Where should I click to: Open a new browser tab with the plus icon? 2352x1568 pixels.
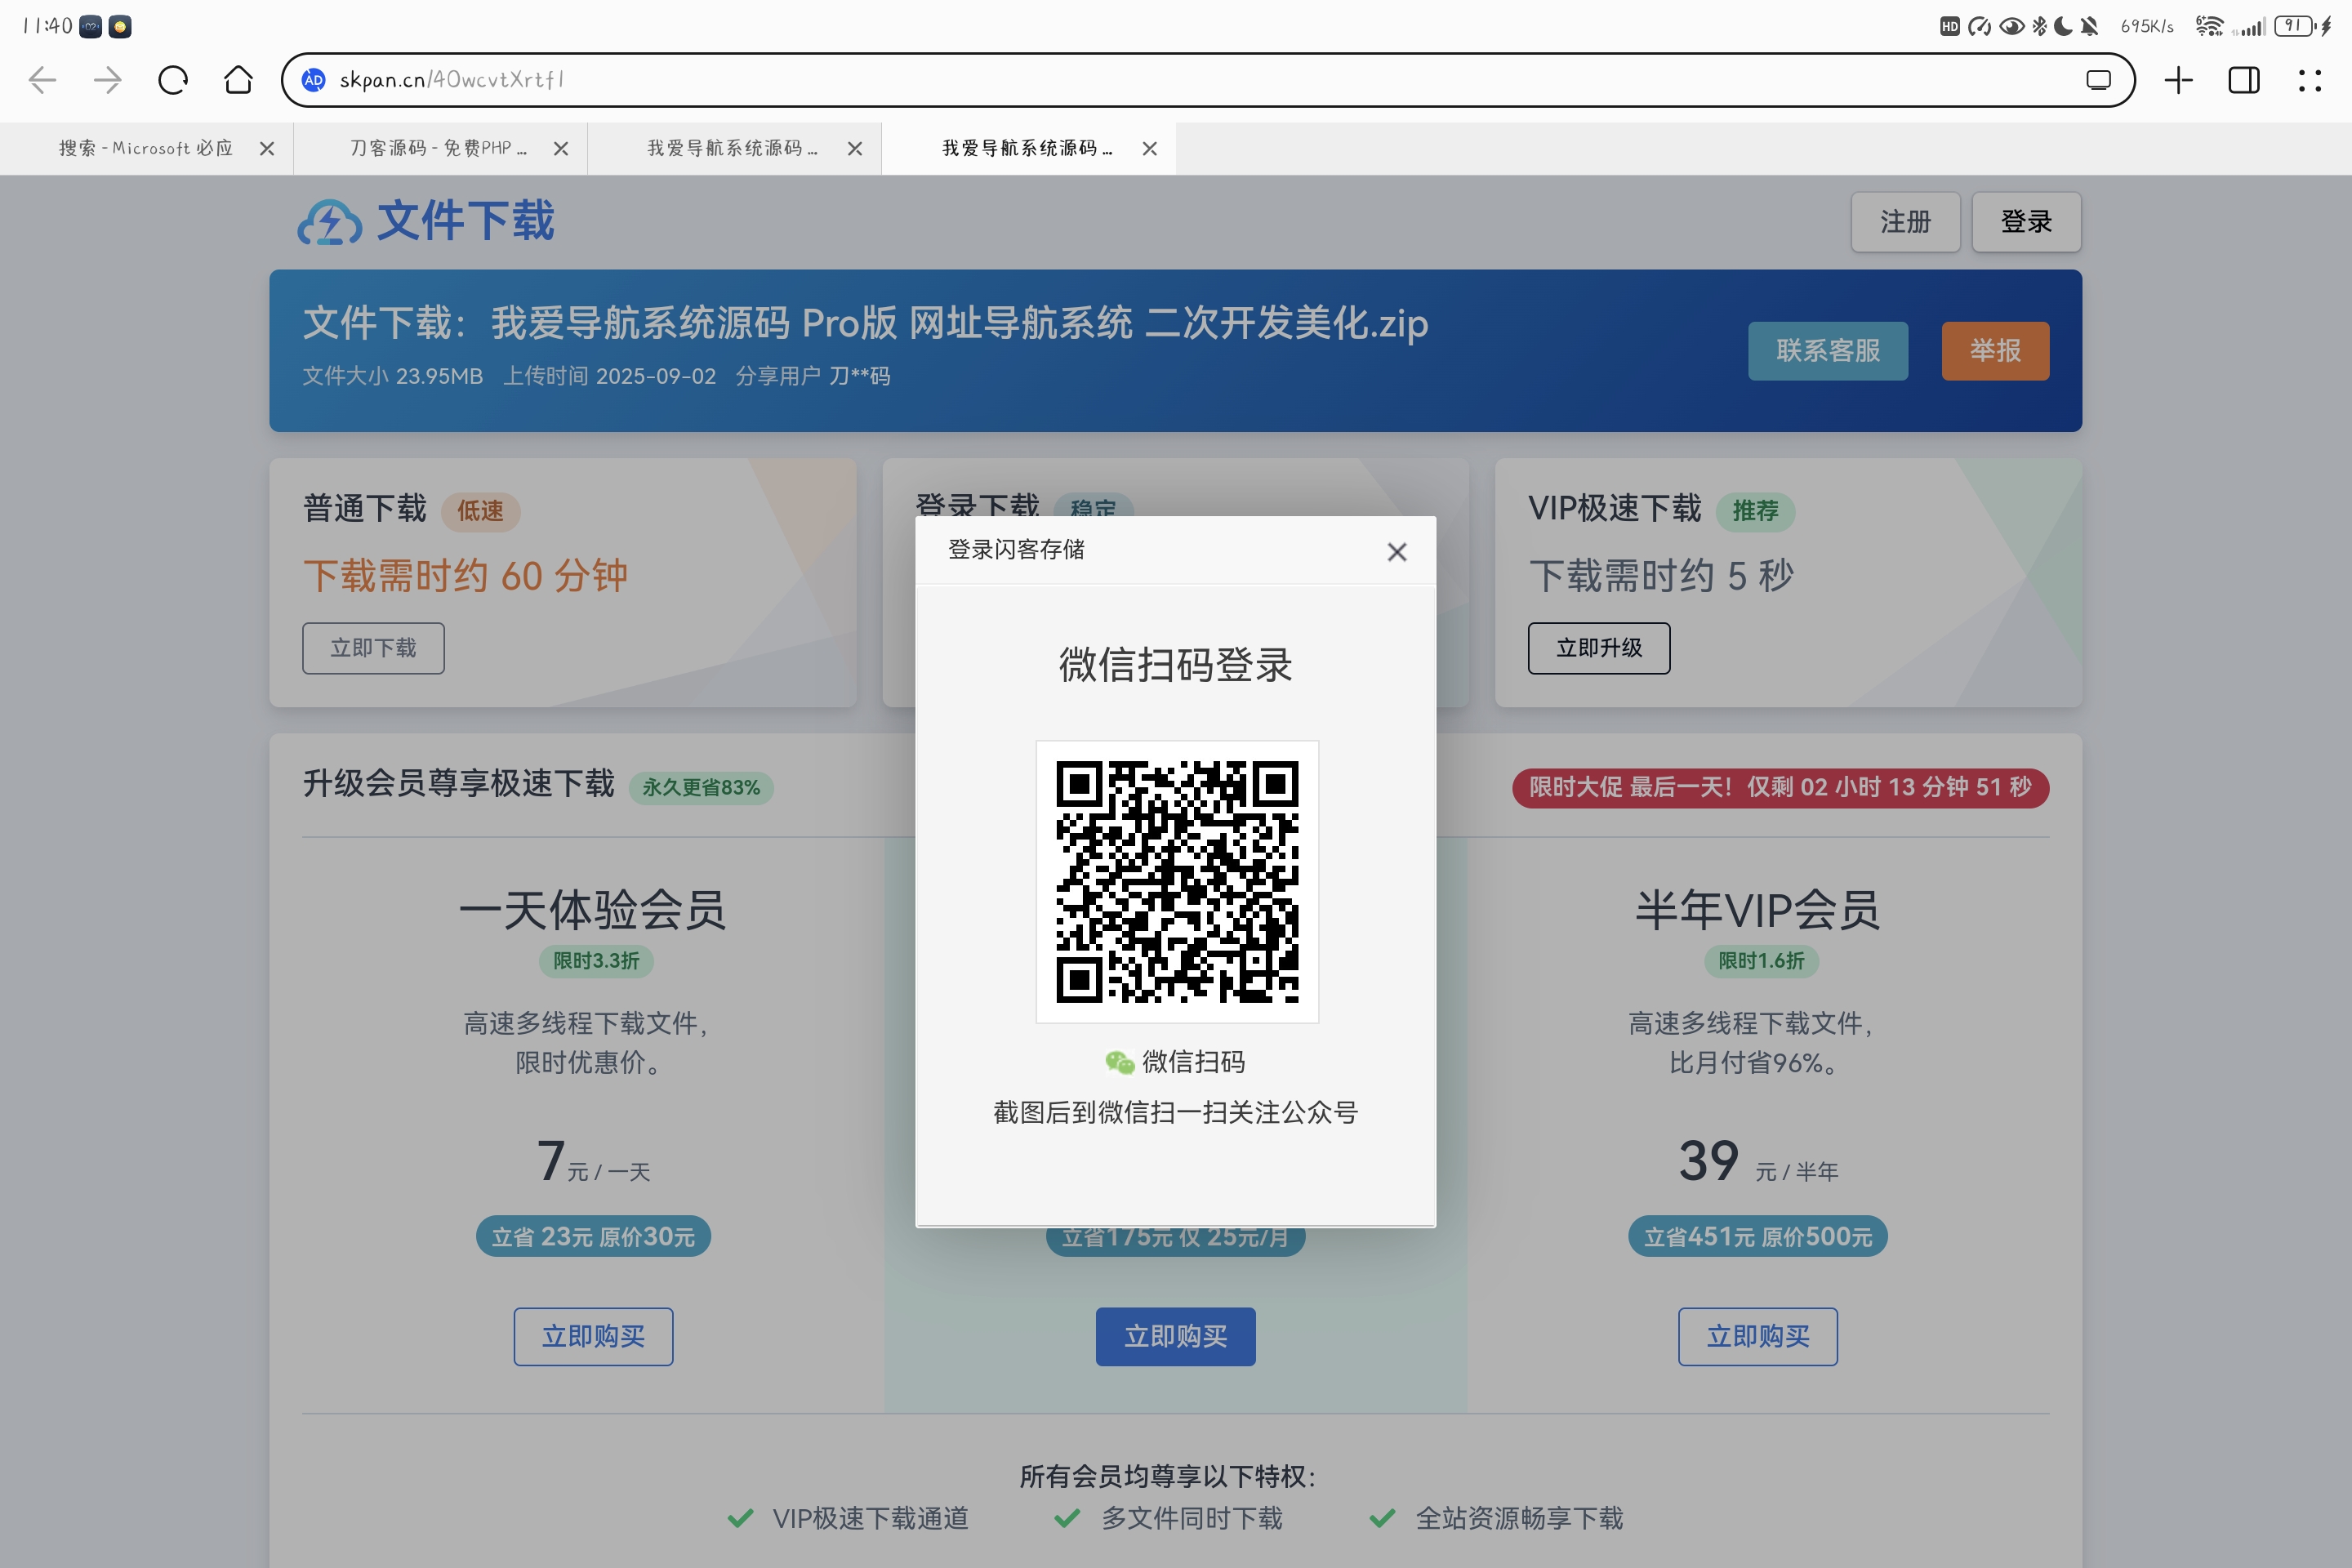pyautogui.click(x=2179, y=79)
